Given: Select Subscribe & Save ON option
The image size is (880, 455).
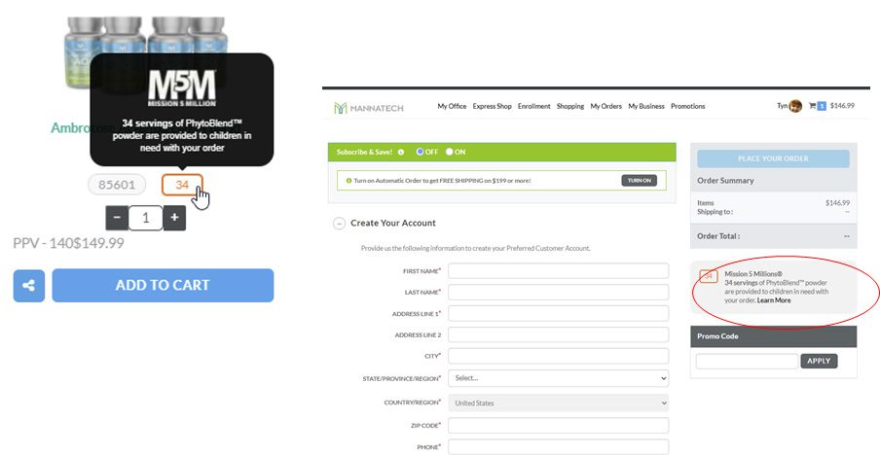Looking at the screenshot, I should (x=449, y=152).
